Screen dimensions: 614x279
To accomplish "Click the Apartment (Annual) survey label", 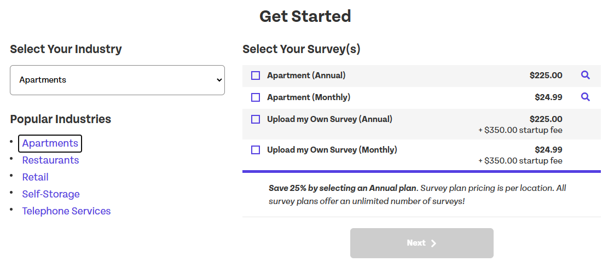I will click(306, 75).
